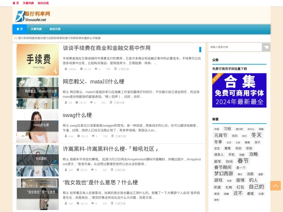Screen dimensions: 283x212
Task: Click tag 孩子
Action: pyautogui.click(x=257, y=142)
